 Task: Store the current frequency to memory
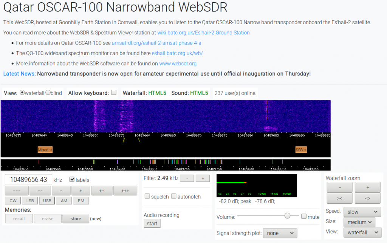pos(76,218)
